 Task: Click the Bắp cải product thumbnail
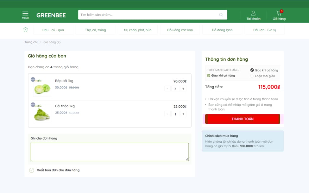pyautogui.click(x=42, y=88)
